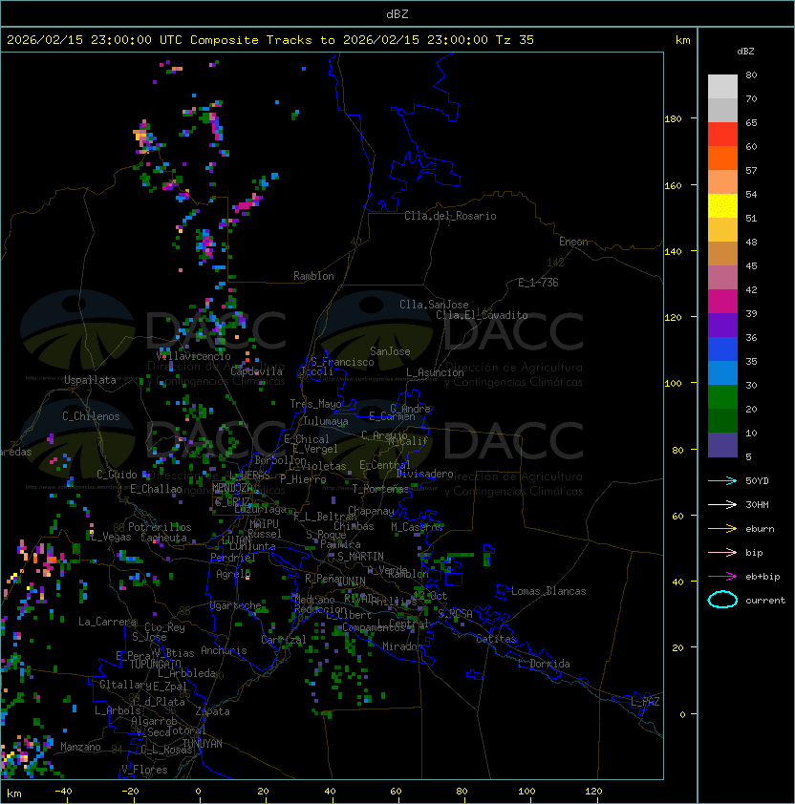Screen dimensions: 795x804
Task: Pick the purple 36–39 dBZ swatch
Action: [722, 325]
